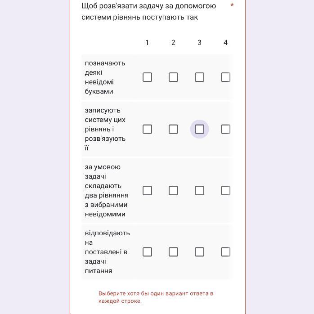Tick highlighted column 3 box for 'записують систему'
Viewport: 314px width, 314px height.
click(x=199, y=129)
